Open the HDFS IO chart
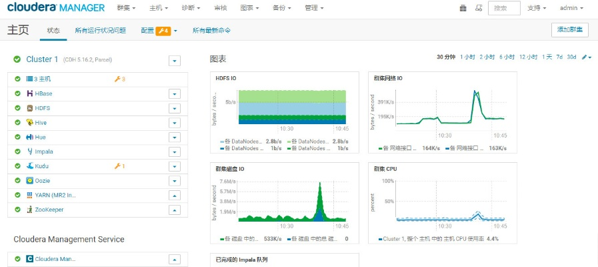This screenshot has height=267, width=598. (285, 112)
